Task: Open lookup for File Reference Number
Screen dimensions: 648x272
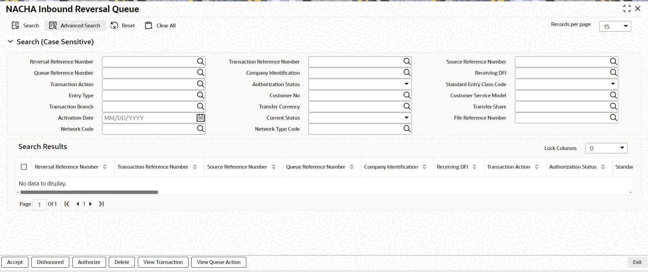Action: click(x=614, y=118)
